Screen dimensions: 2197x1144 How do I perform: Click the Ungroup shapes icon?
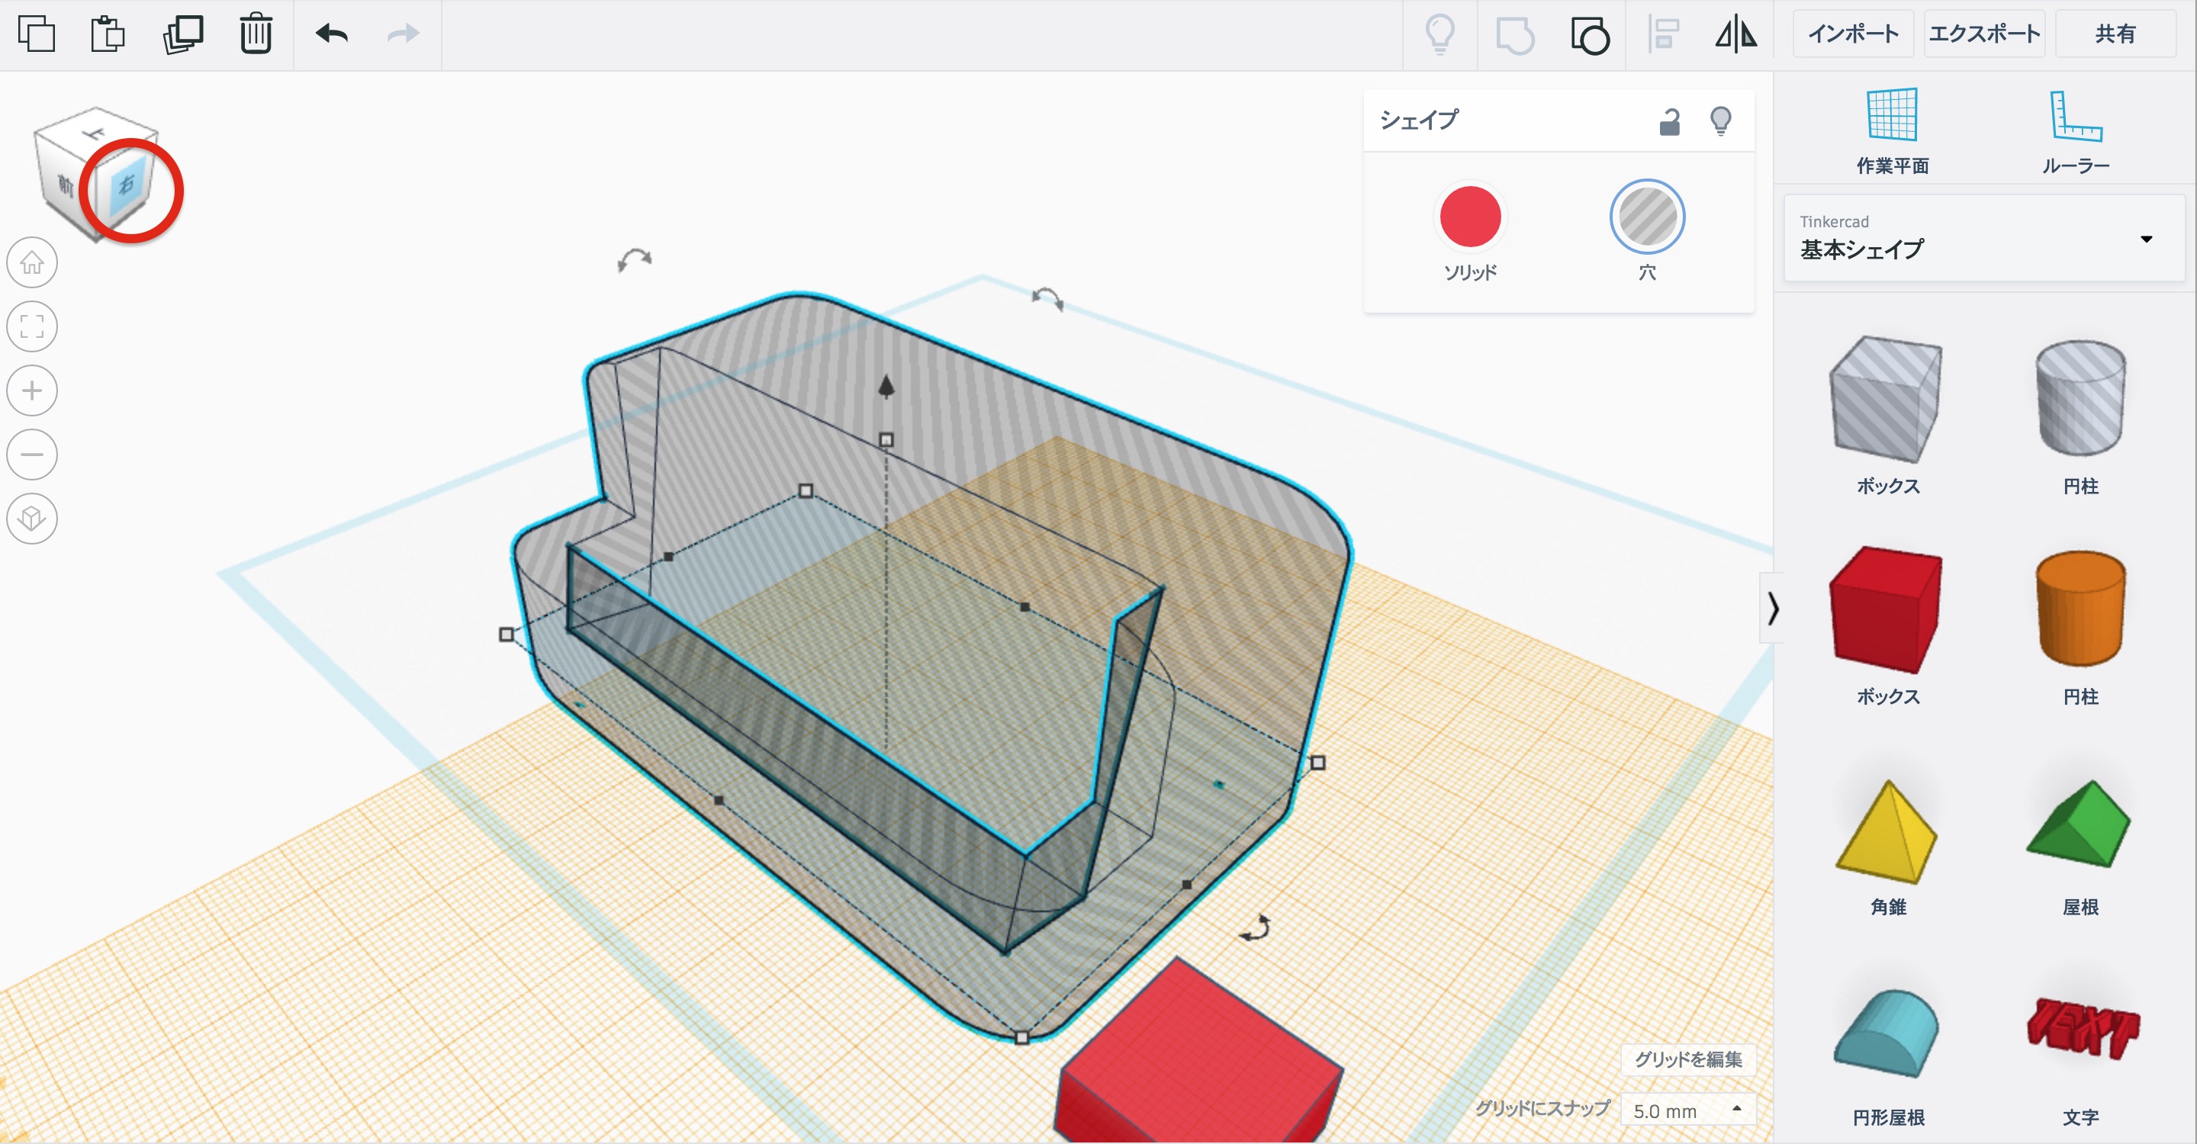pyautogui.click(x=1590, y=35)
